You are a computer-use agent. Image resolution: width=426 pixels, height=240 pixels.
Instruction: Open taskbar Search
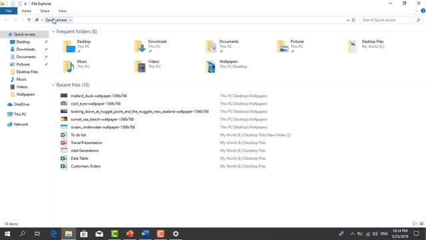click(23, 234)
